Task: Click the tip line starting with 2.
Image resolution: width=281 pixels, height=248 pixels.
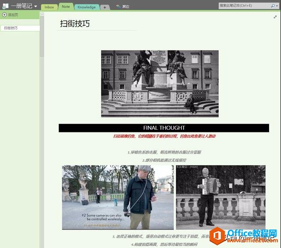Action: coord(164,160)
